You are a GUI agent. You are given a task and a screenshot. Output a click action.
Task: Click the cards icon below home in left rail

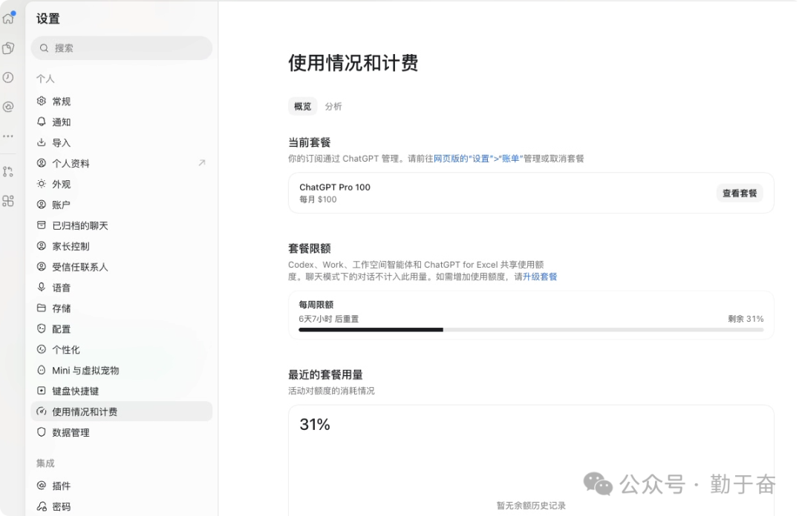tap(8, 48)
